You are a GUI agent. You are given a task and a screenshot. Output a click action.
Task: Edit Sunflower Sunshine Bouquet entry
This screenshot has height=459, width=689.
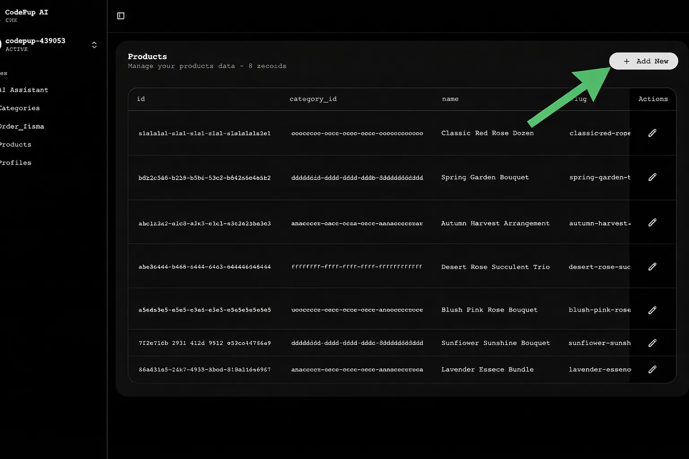(652, 342)
